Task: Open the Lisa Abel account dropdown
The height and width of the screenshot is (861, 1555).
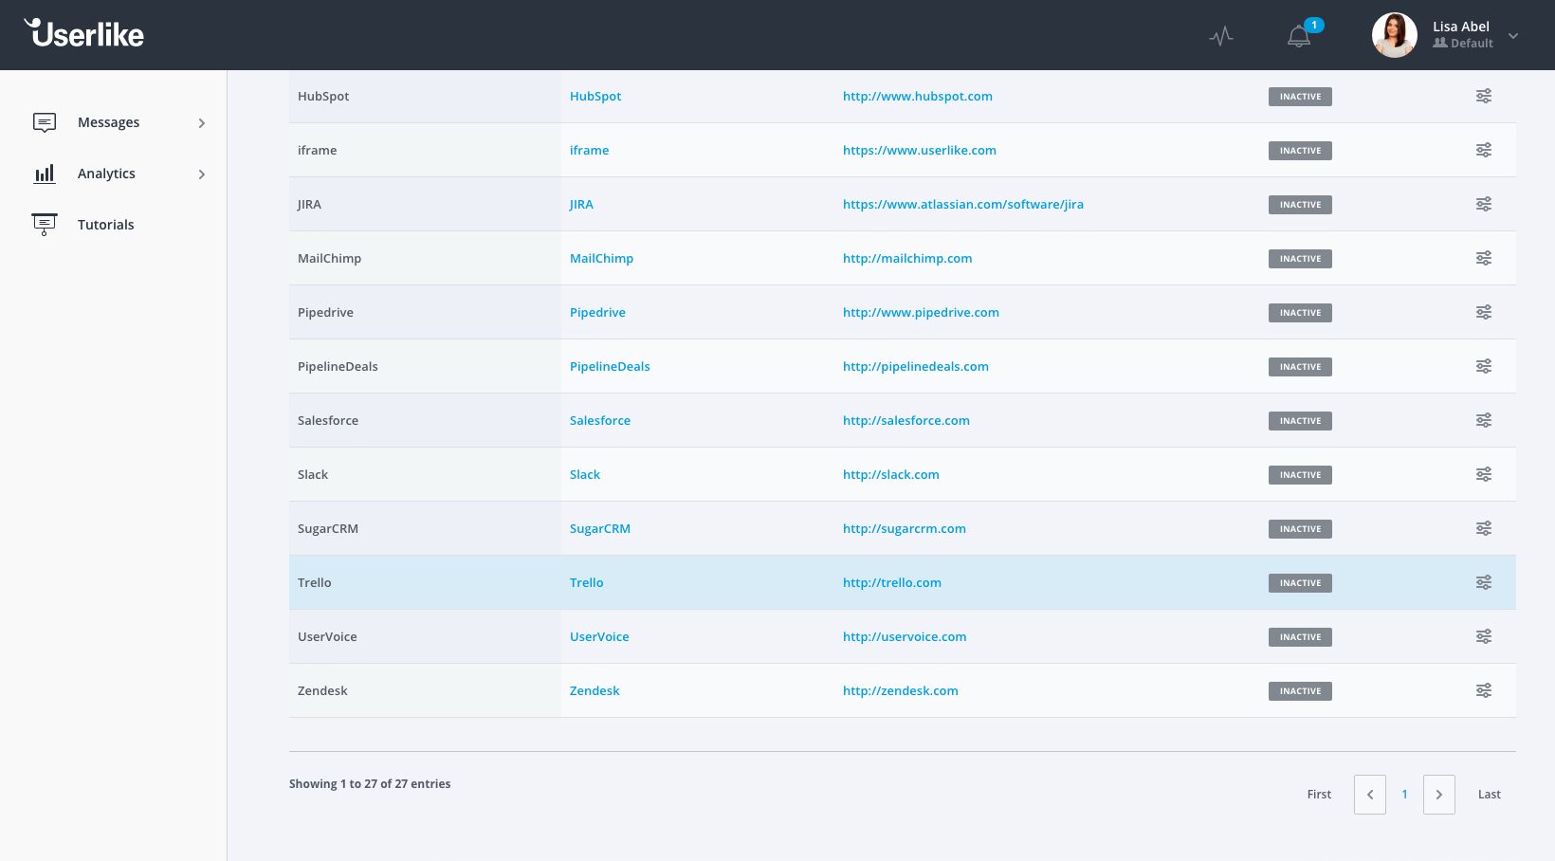Action: [x=1513, y=36]
